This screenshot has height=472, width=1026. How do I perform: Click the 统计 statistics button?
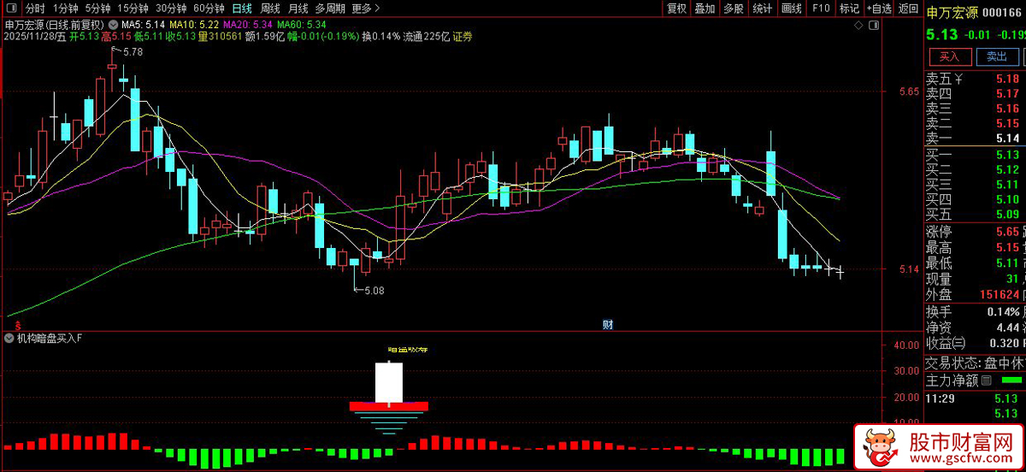click(x=762, y=9)
